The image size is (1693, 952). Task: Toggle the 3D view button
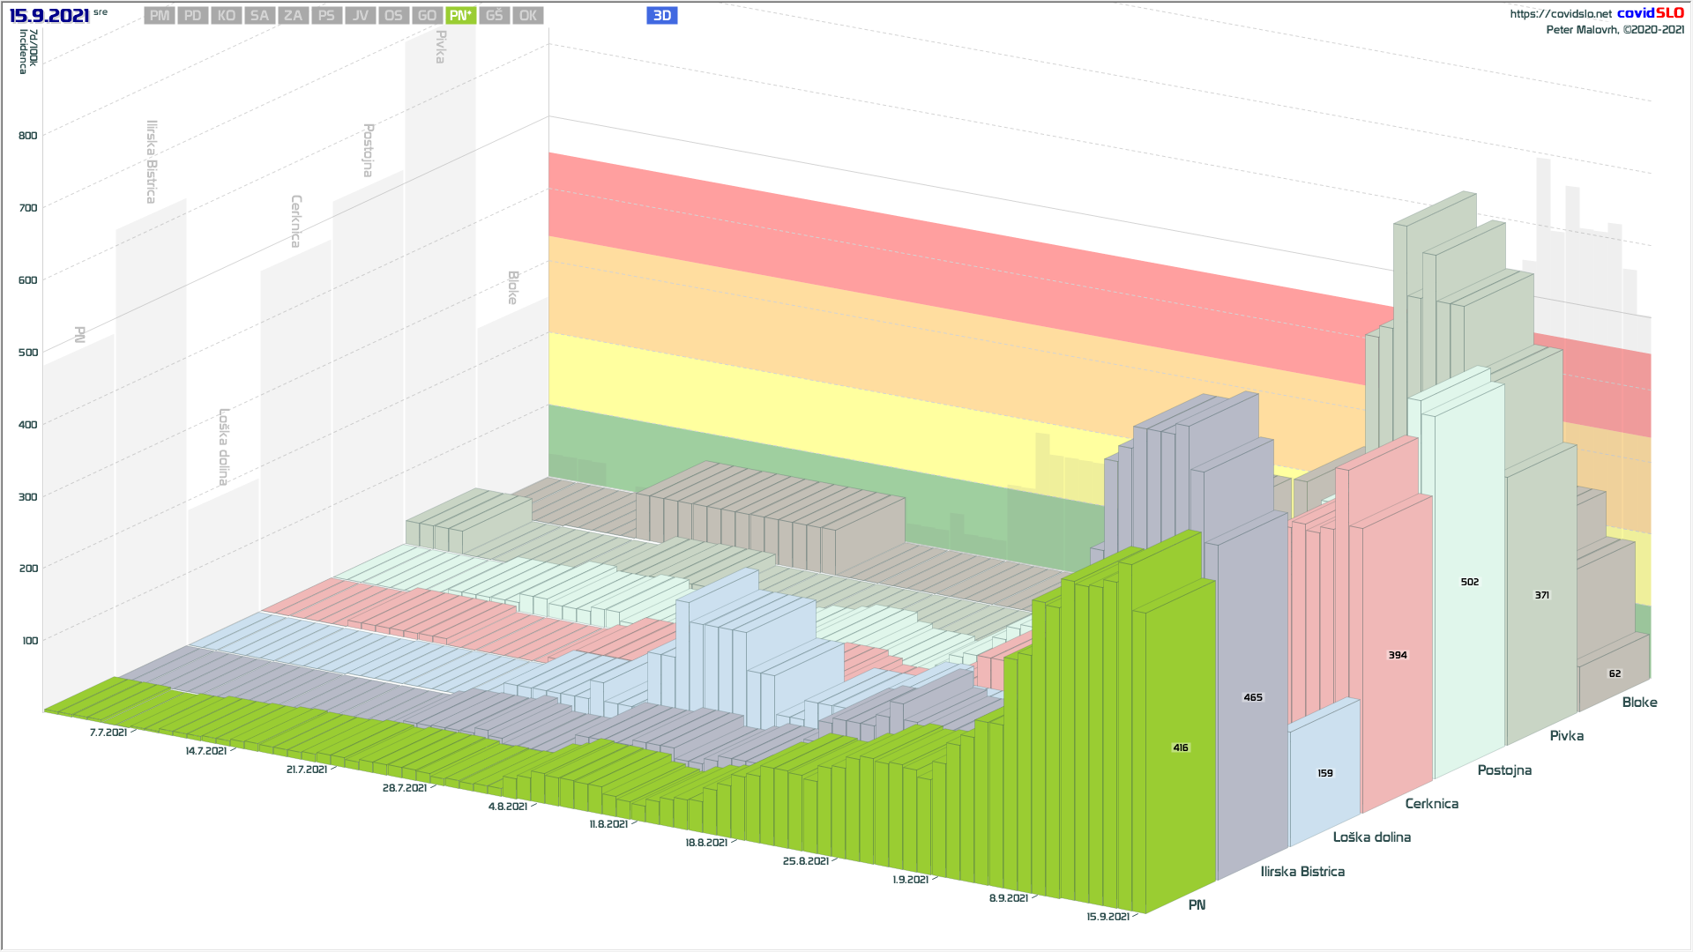(x=661, y=16)
